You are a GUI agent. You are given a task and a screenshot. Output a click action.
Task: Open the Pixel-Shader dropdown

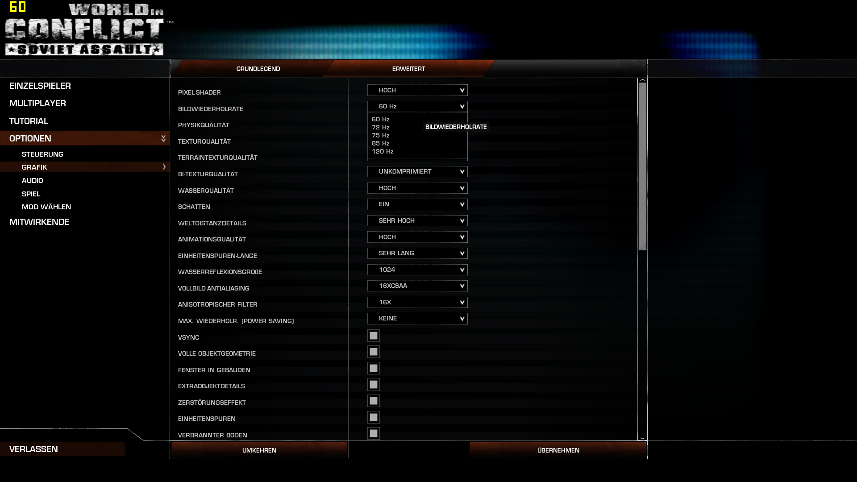417,90
